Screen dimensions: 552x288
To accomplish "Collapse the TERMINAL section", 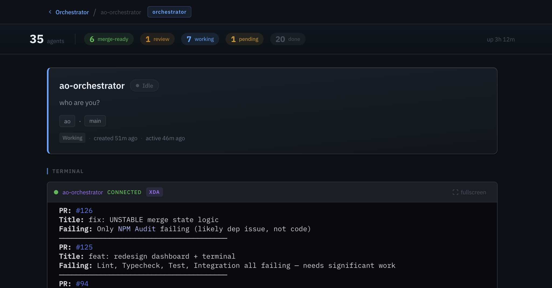I will [67, 171].
